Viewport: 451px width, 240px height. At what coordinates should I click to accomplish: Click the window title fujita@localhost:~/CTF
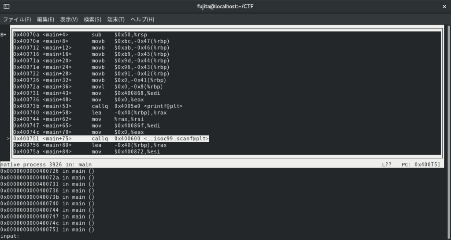point(225,7)
